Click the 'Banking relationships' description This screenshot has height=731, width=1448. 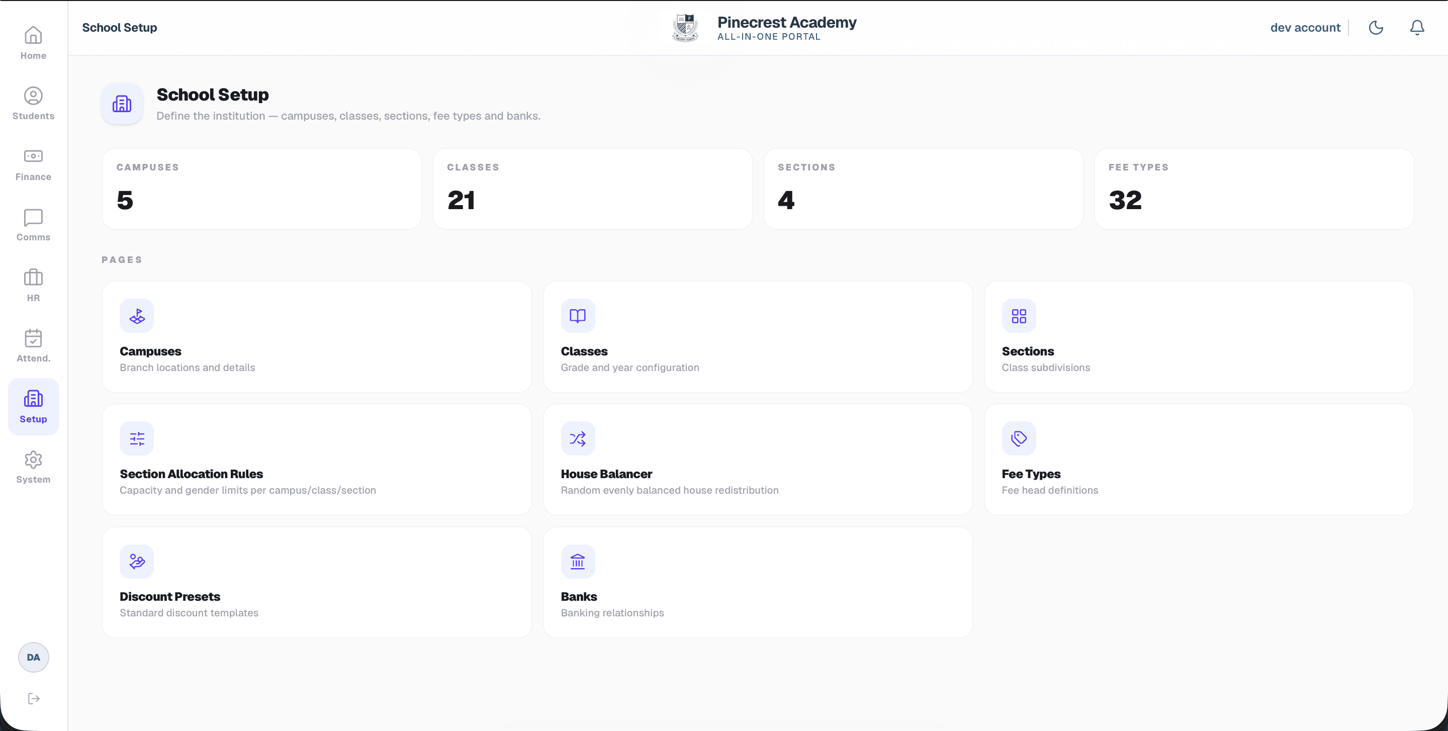click(x=612, y=612)
